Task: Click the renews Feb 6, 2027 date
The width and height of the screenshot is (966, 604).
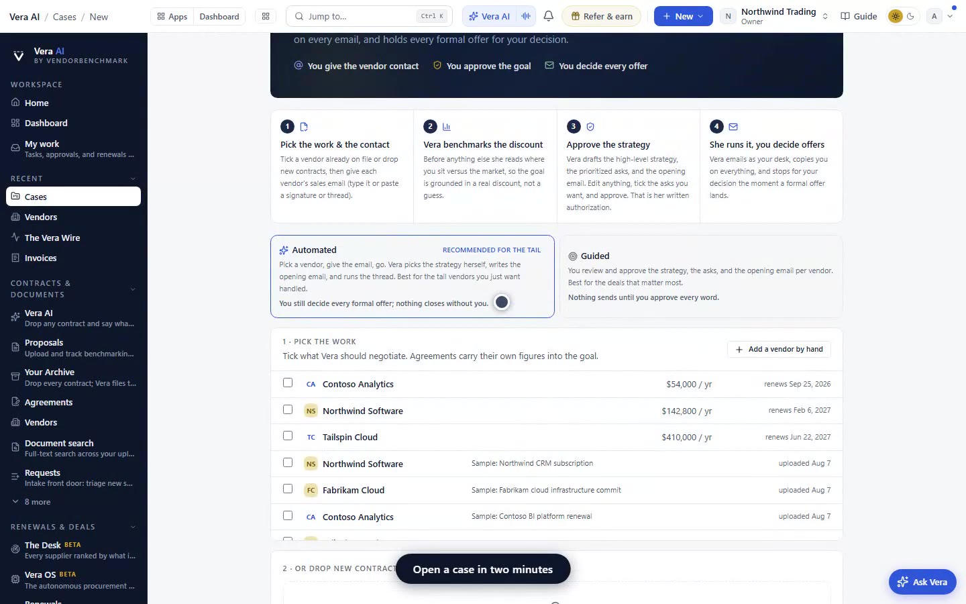Action: point(800,410)
